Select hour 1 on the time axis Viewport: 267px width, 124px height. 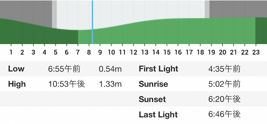click(11, 52)
